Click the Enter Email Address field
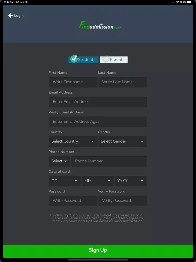Image resolution: width=196 pixels, height=262 pixels. tap(98, 102)
